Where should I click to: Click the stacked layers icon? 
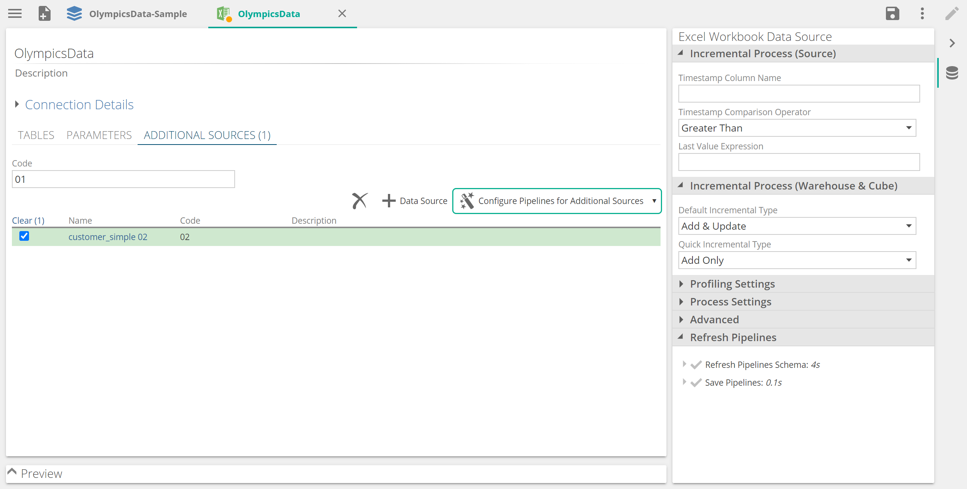pyautogui.click(x=74, y=14)
